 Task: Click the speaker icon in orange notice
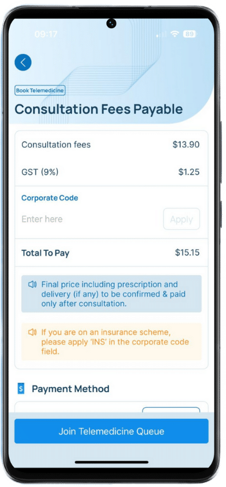click(x=33, y=333)
